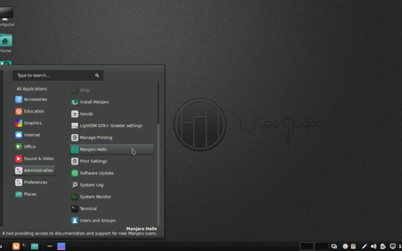
Task: Open the volume speaker tray icon
Action: point(374,247)
